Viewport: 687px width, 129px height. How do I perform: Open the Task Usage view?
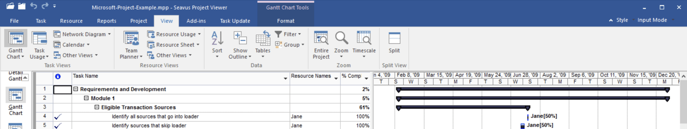coord(39,45)
